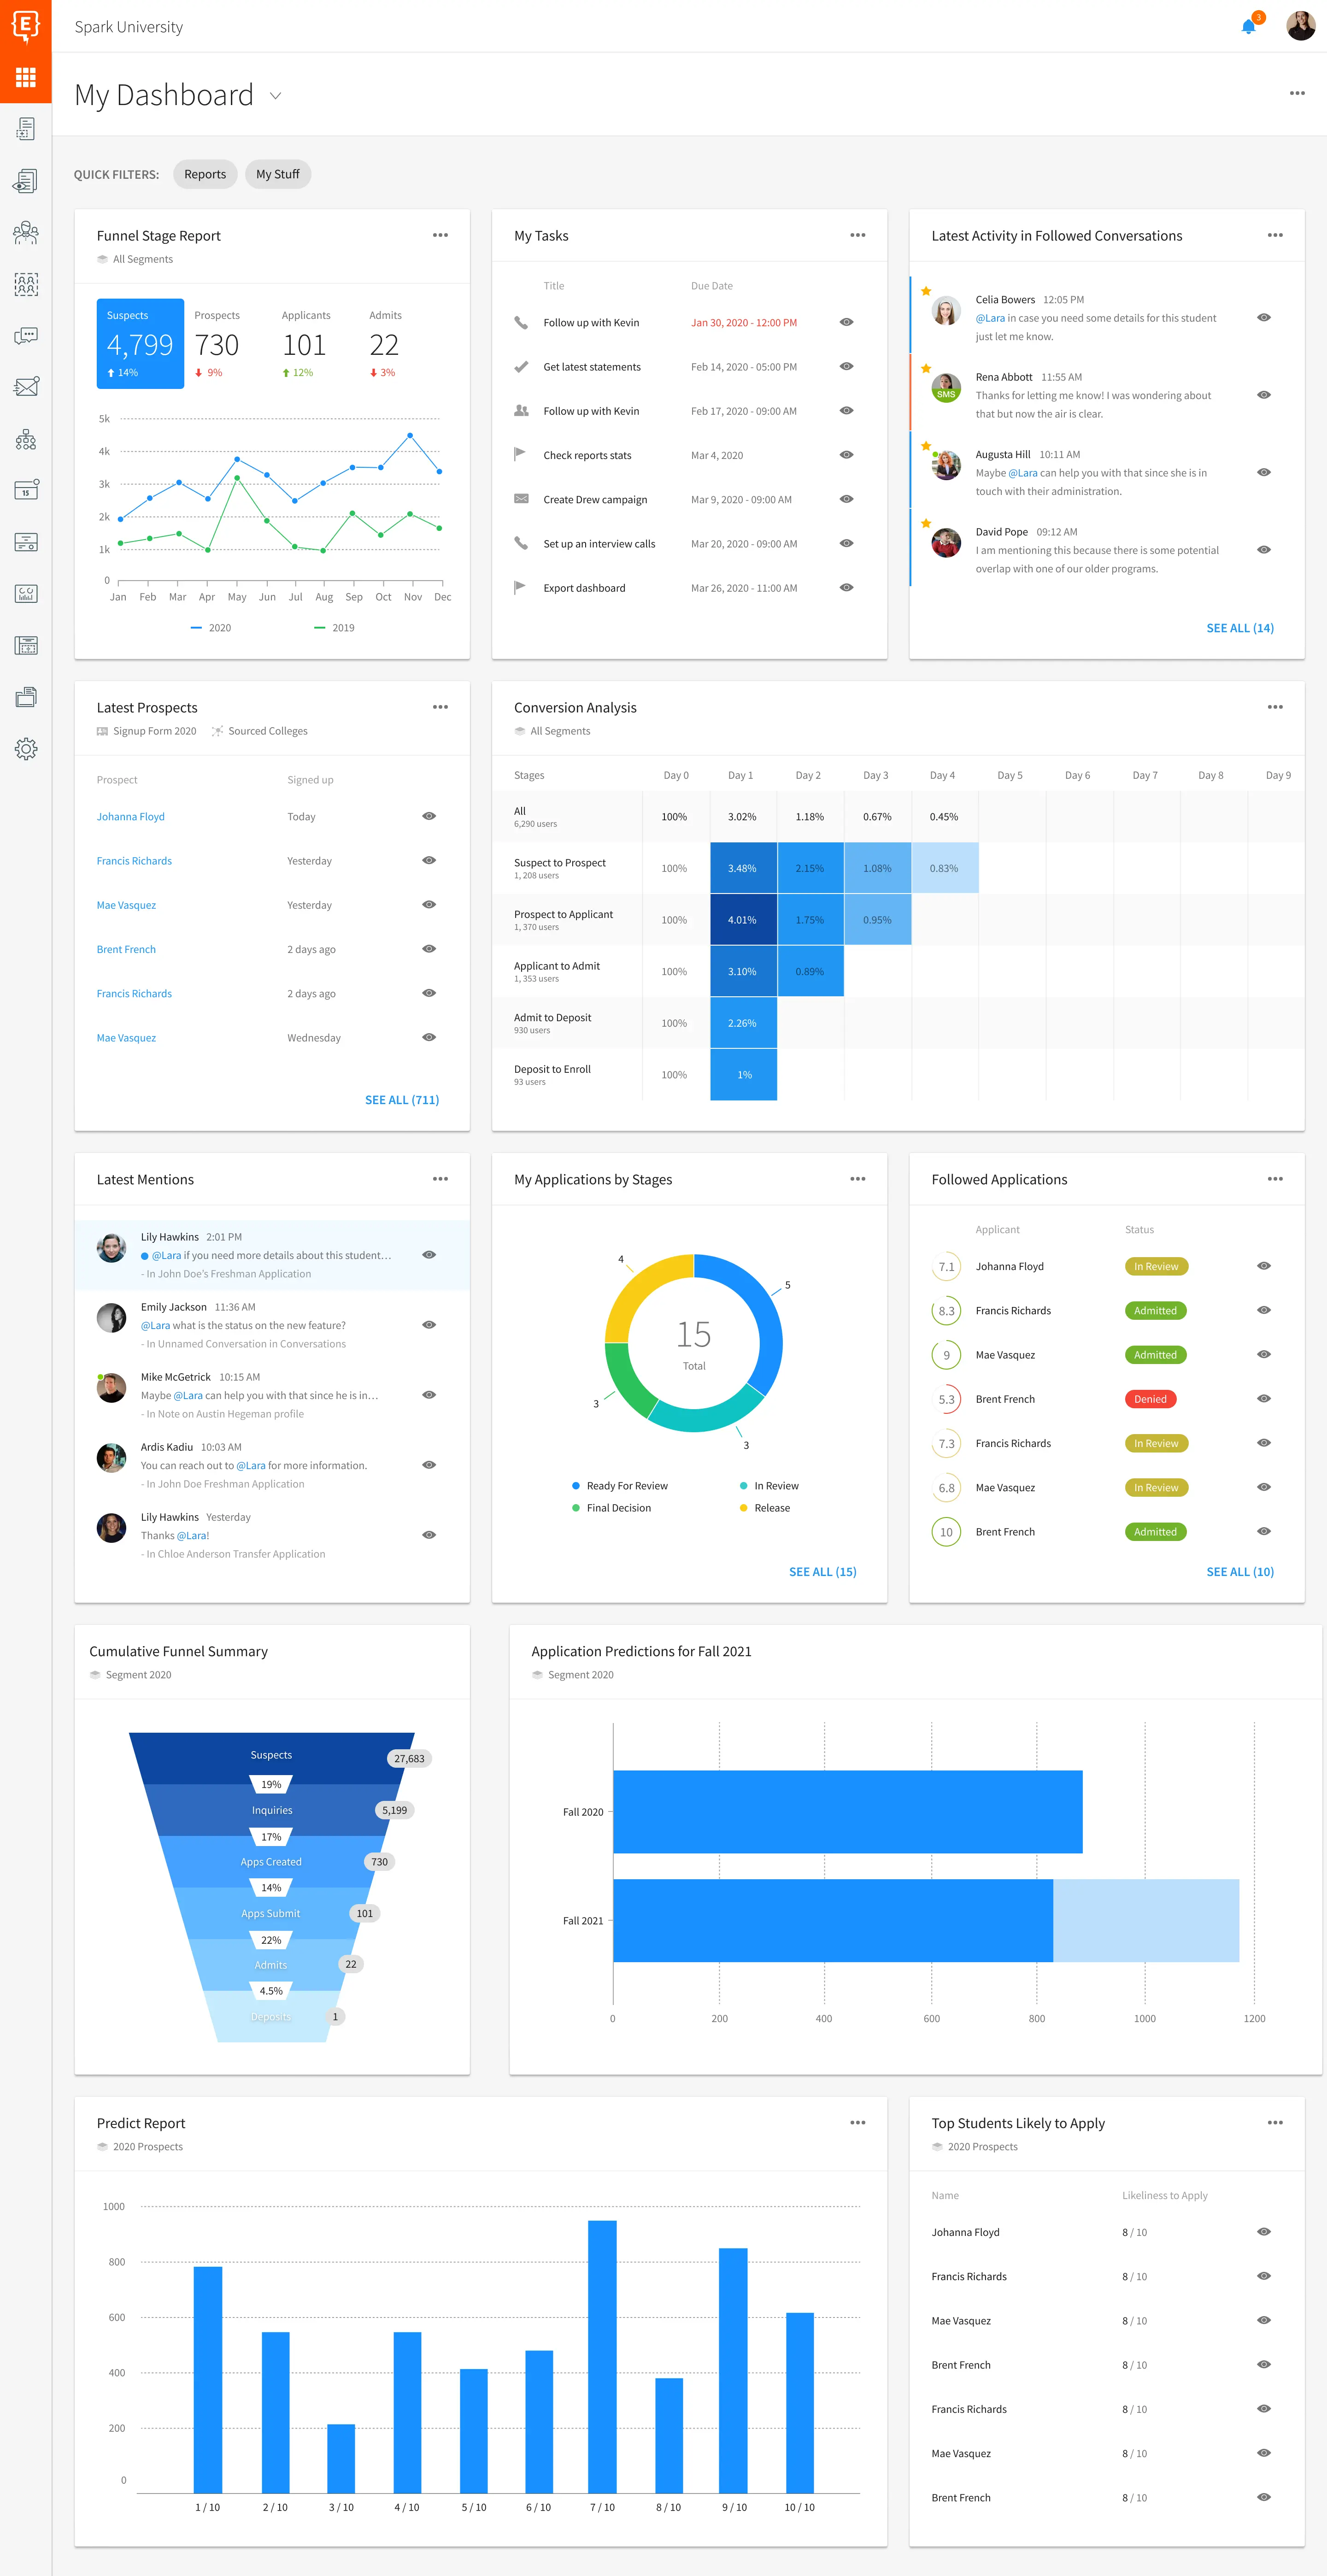The width and height of the screenshot is (1327, 2576).
Task: Open the files folder icon in sidebar
Action: point(26,697)
